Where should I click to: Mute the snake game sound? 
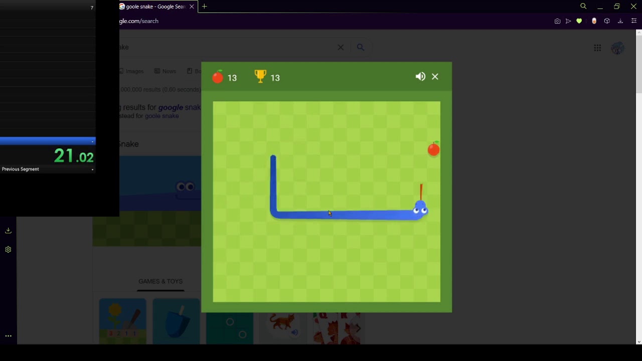pyautogui.click(x=420, y=77)
